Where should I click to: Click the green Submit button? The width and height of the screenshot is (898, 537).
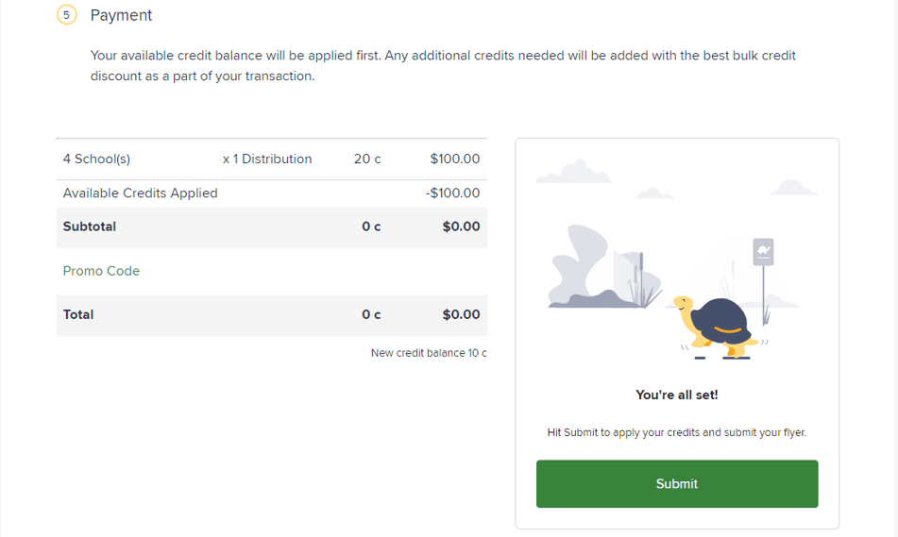coord(677,484)
